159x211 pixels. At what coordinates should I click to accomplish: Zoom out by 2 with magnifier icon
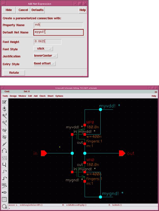tap(4, 123)
